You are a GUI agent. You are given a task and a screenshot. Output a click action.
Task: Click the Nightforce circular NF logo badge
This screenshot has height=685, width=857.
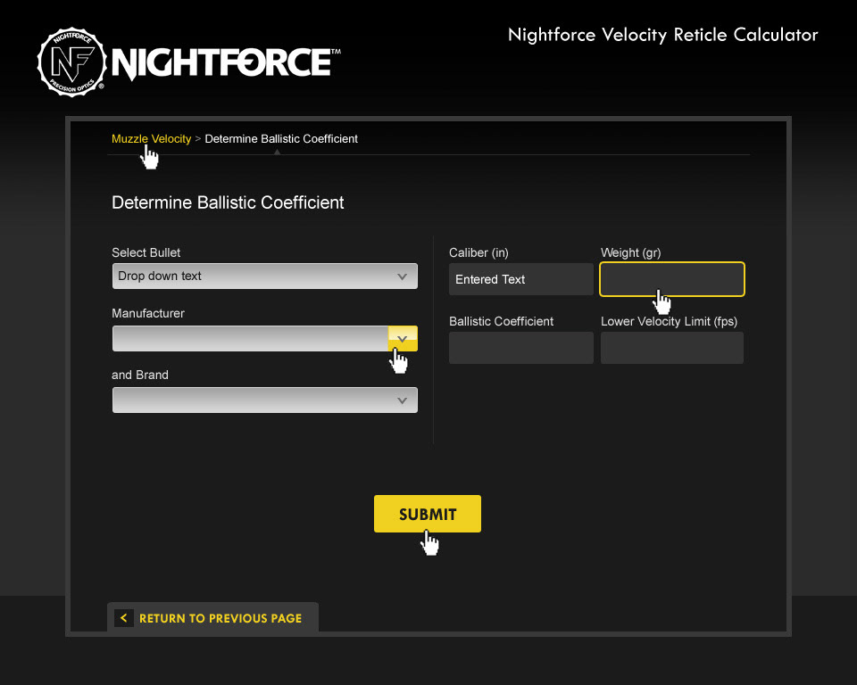pos(71,62)
